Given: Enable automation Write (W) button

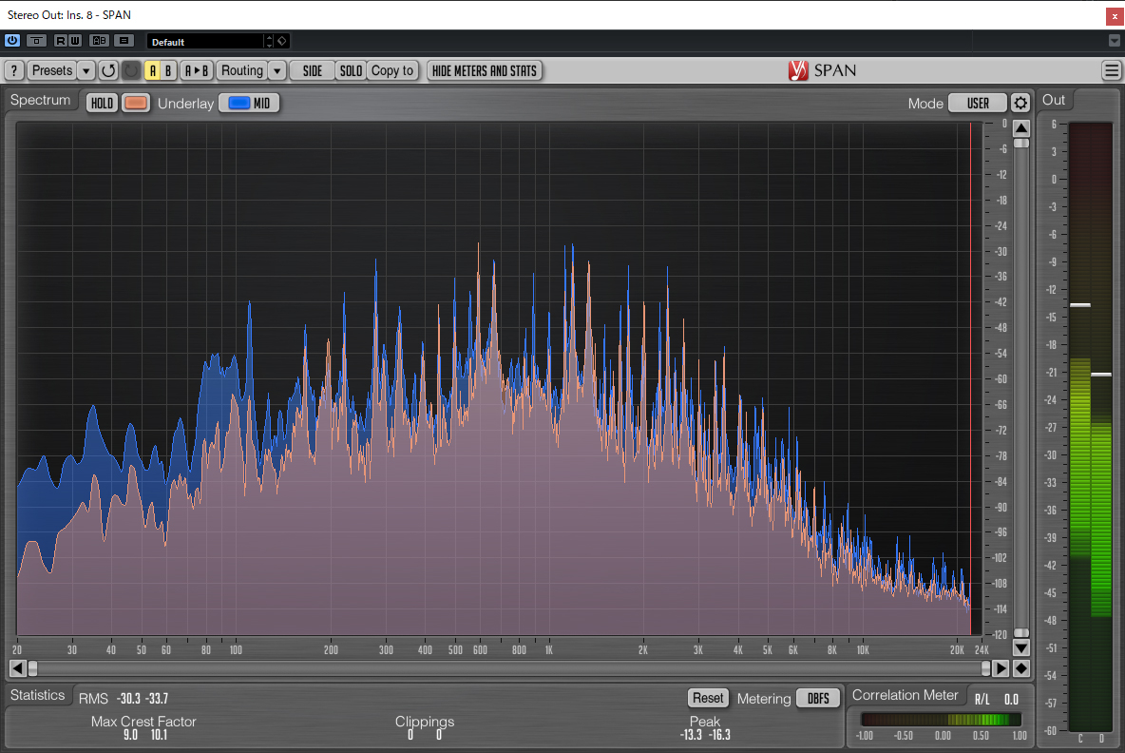Looking at the screenshot, I should point(75,41).
